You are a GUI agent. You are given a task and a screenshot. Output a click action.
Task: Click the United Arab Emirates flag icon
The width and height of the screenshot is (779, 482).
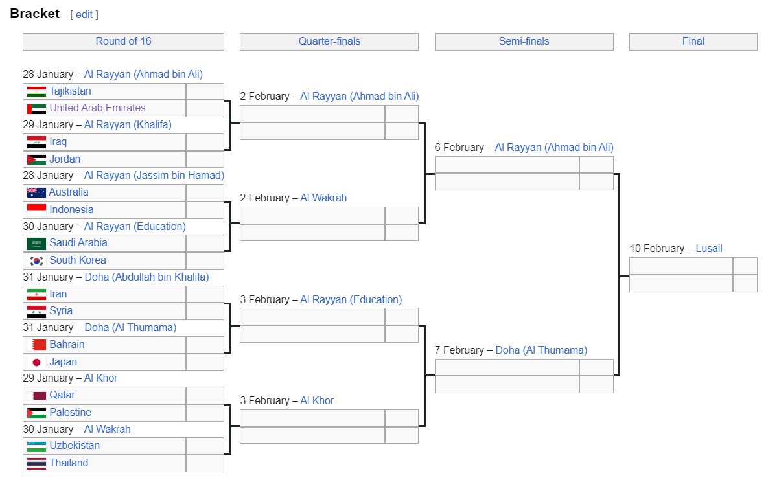(36, 109)
